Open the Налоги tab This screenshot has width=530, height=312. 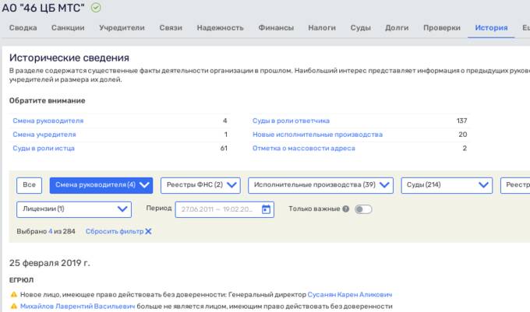pos(322,28)
